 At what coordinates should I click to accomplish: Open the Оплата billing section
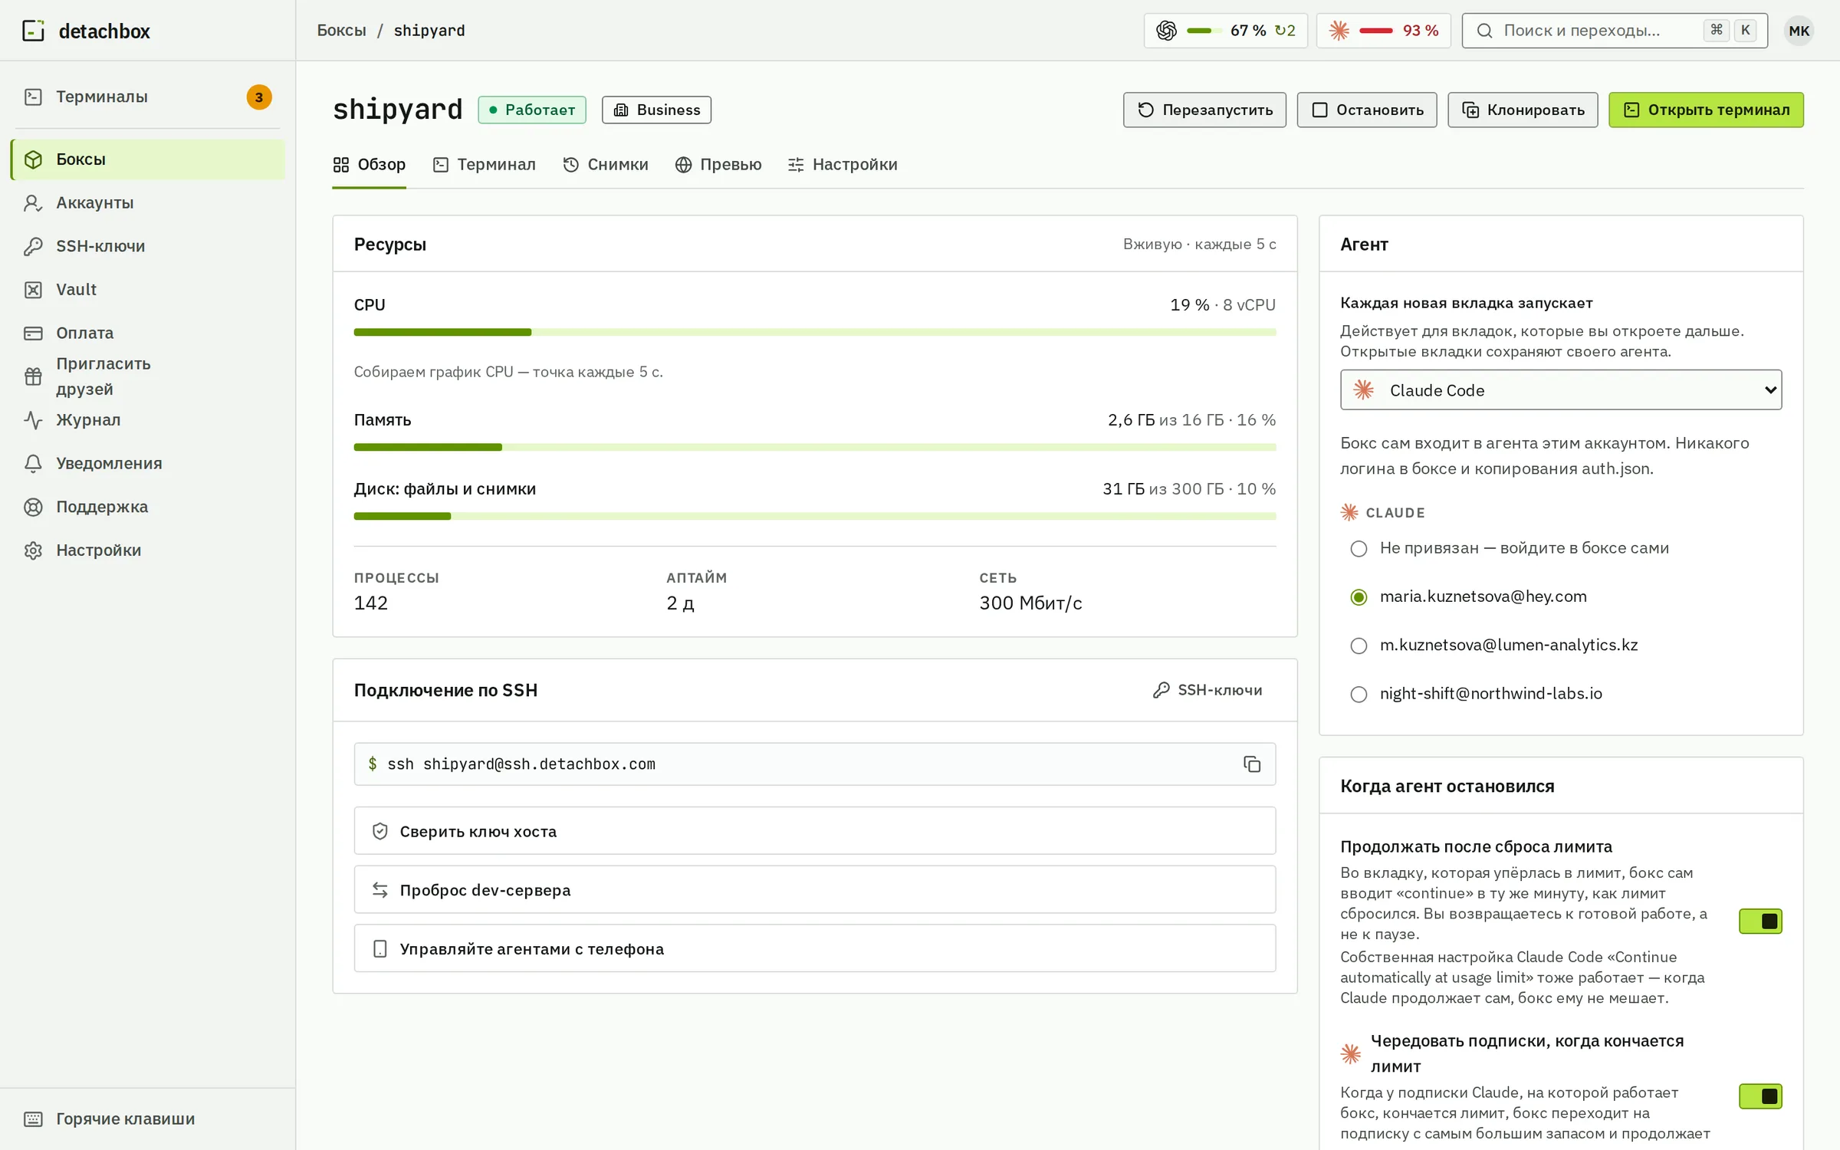pos(148,333)
